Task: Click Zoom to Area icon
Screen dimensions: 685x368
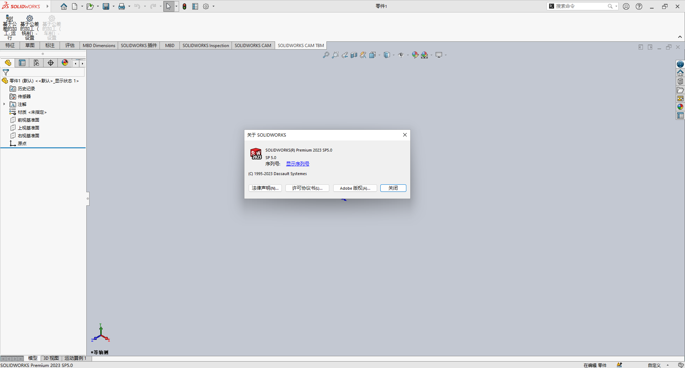Action: tap(335, 55)
